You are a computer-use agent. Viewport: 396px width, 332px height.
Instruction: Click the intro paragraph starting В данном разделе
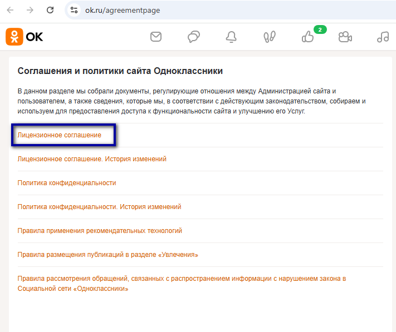(x=192, y=101)
